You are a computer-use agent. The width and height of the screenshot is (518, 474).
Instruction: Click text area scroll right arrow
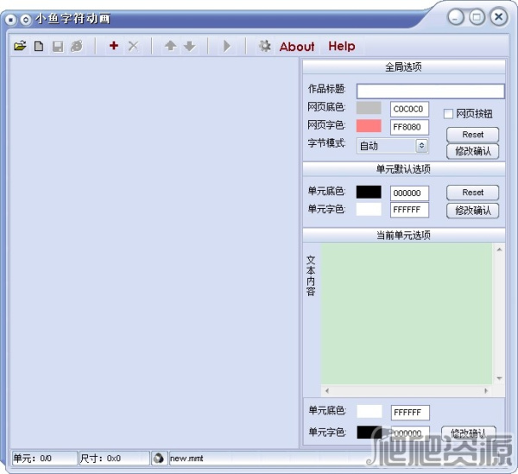tap(486, 391)
